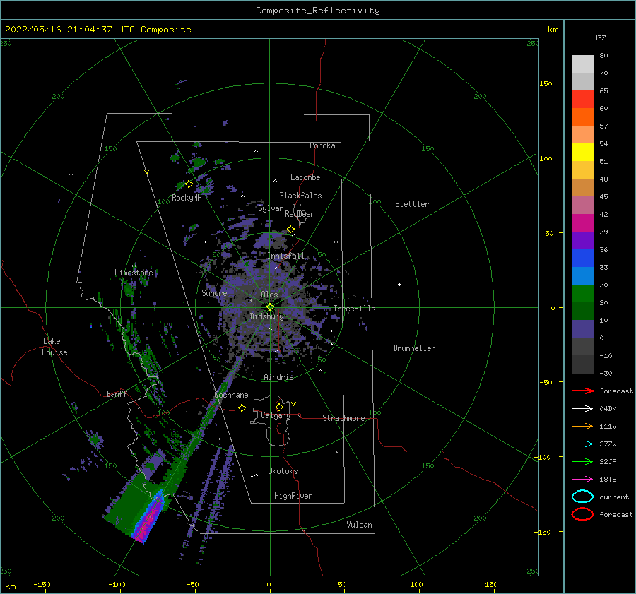This screenshot has height=594, width=636.
Task: Click the Vulcan town label
Action: pos(359,525)
